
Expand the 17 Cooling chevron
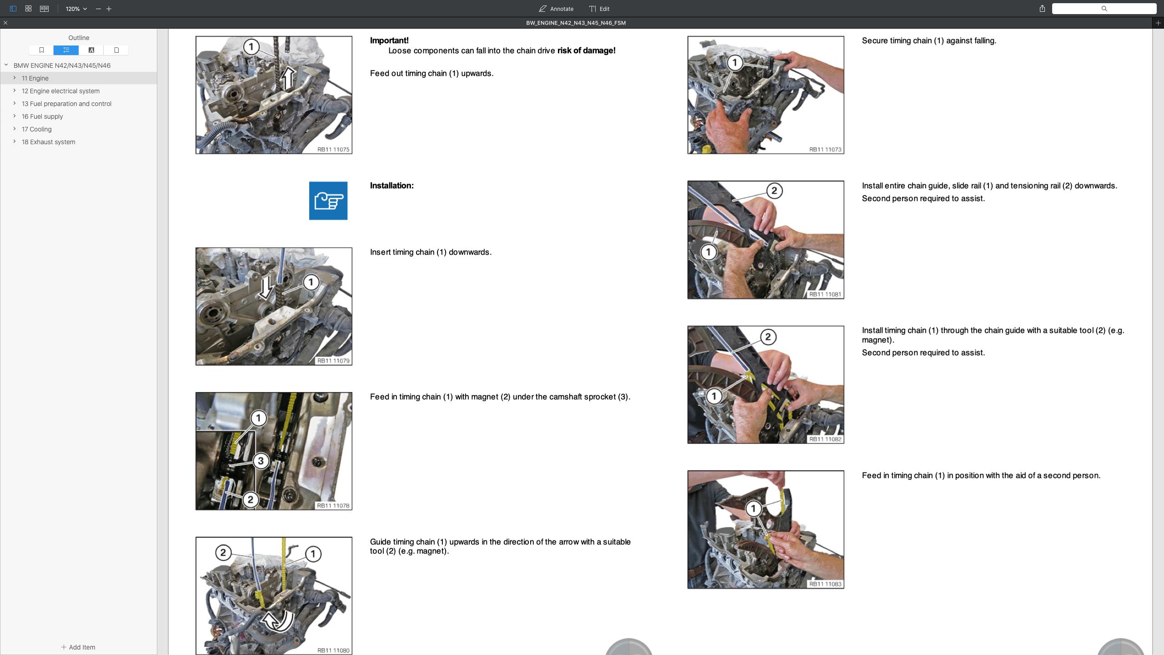15,129
